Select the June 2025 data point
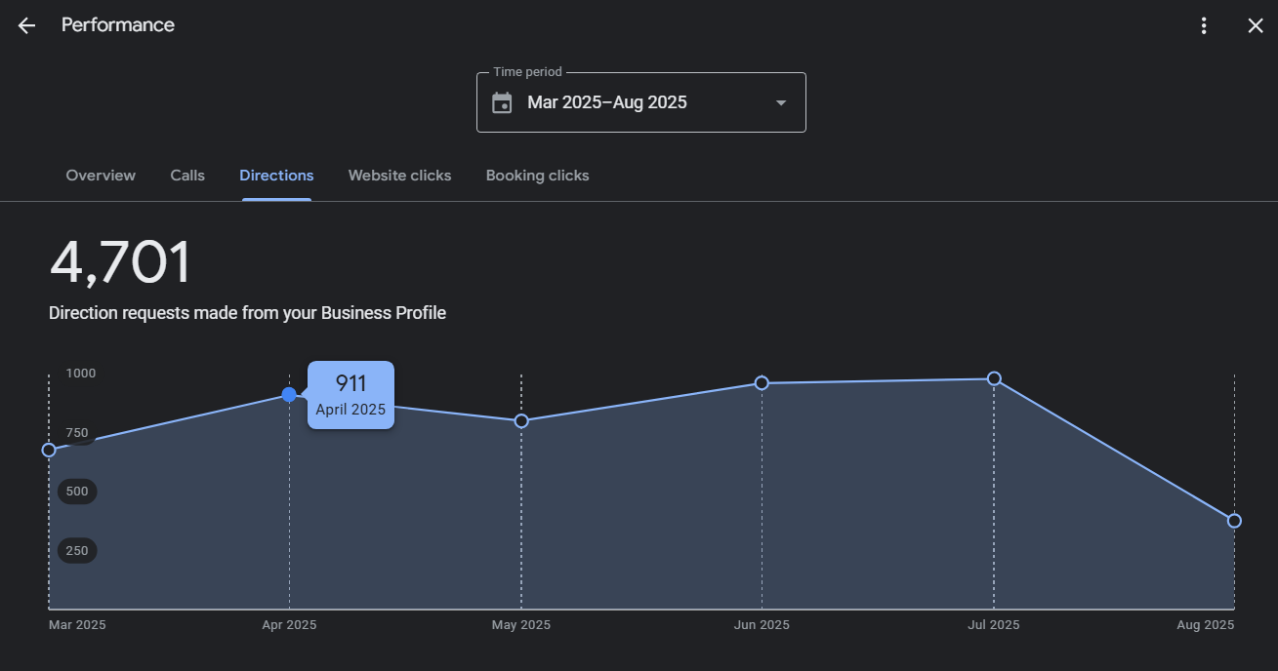The height and width of the screenshot is (671, 1278). click(762, 383)
